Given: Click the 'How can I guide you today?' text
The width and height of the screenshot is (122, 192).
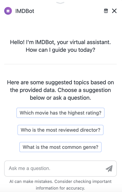Looking at the screenshot, I should click(61, 50).
